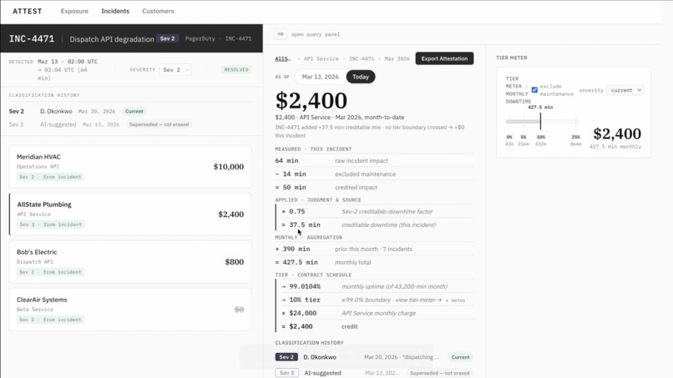
Task: Click open query panel text
Action: tap(316, 34)
